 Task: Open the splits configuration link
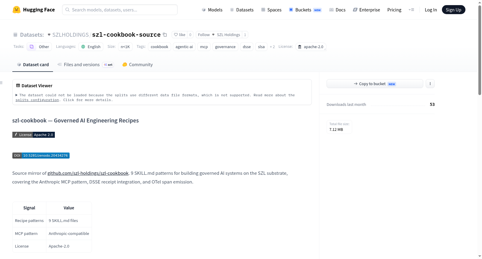point(37,100)
